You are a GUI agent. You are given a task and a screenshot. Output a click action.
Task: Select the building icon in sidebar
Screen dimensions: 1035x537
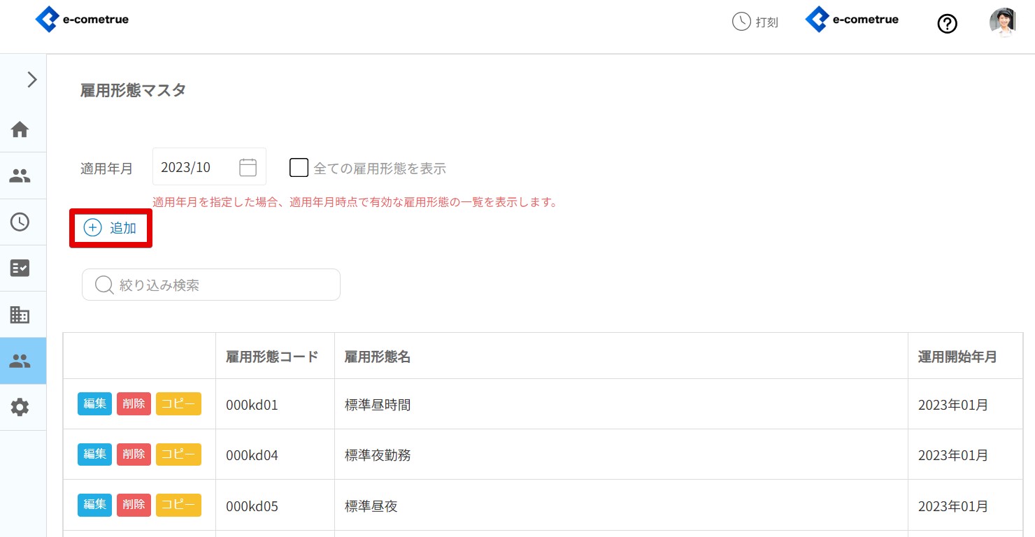click(x=20, y=315)
